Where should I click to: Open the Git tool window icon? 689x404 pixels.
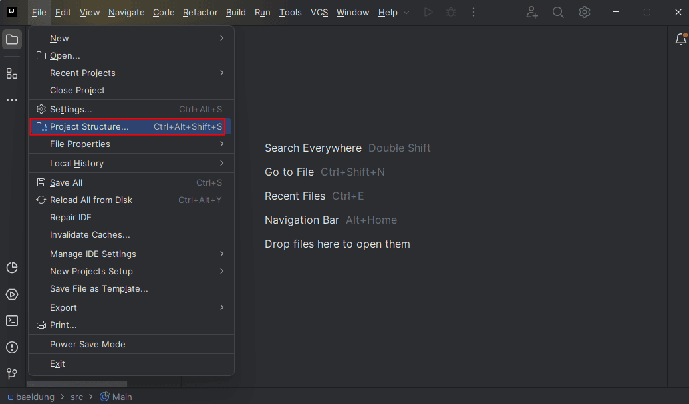12,373
